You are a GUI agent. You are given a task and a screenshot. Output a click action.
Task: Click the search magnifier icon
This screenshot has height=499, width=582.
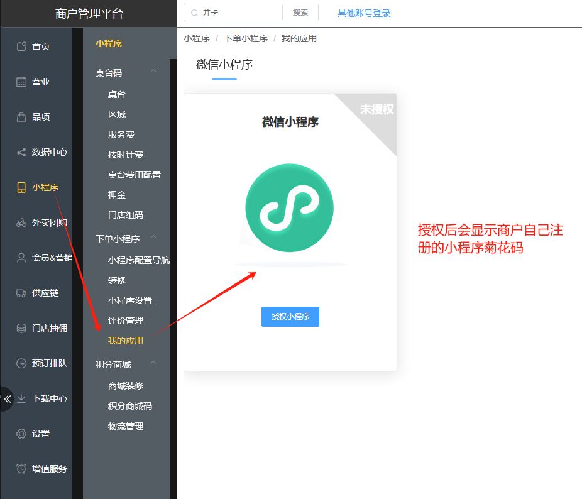(194, 13)
